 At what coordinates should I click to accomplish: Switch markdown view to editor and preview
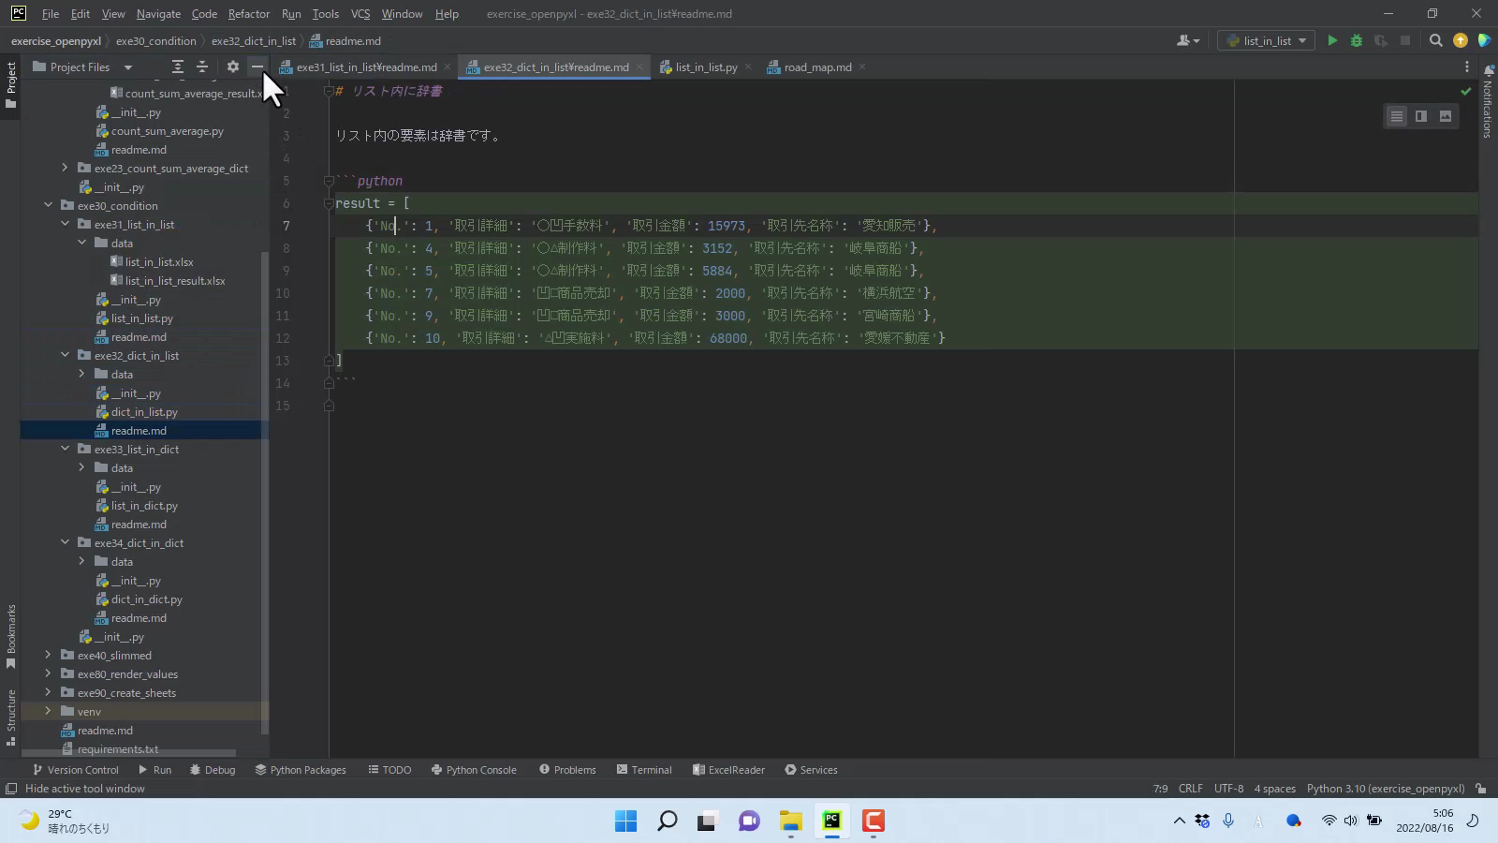coord(1421,116)
